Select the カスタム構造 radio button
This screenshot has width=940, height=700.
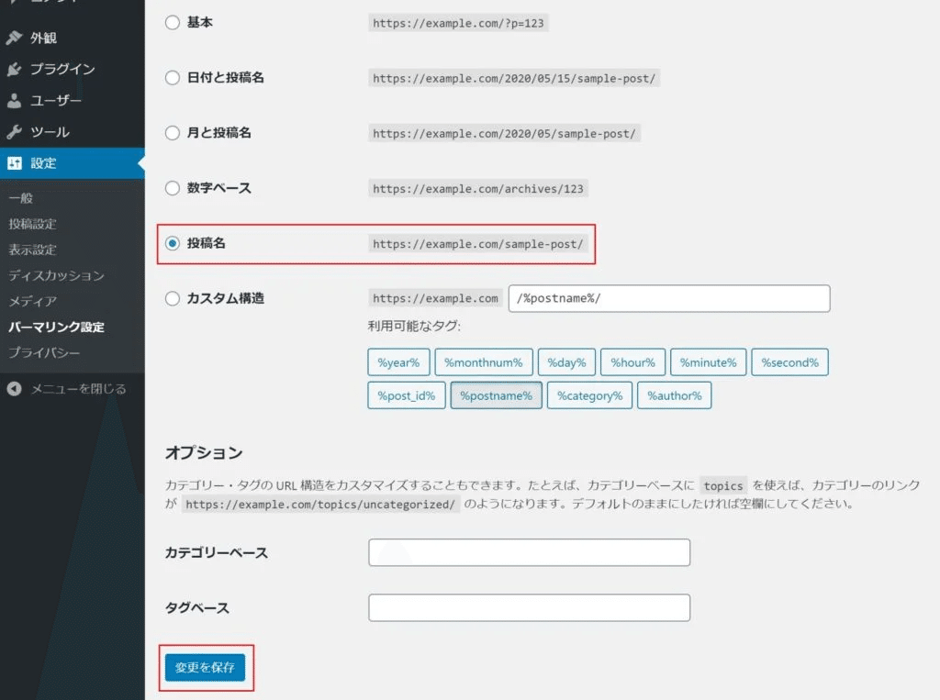172,298
